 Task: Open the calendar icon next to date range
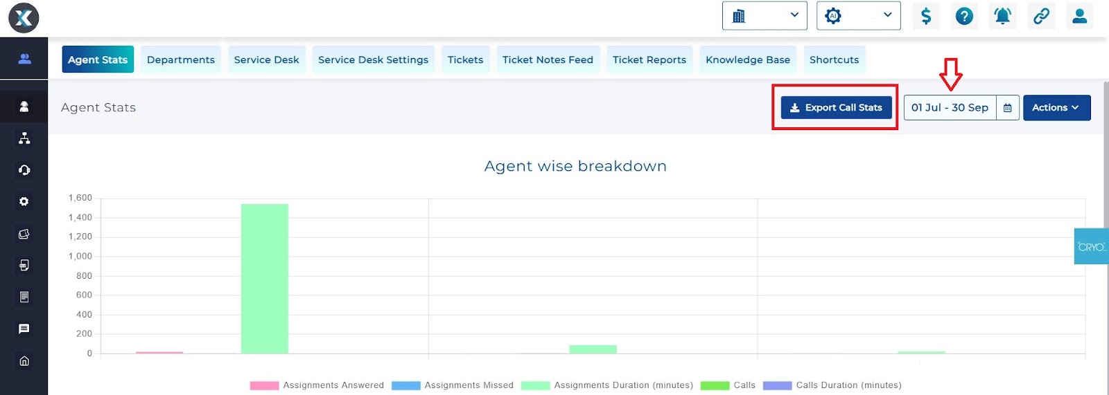pyautogui.click(x=1008, y=108)
